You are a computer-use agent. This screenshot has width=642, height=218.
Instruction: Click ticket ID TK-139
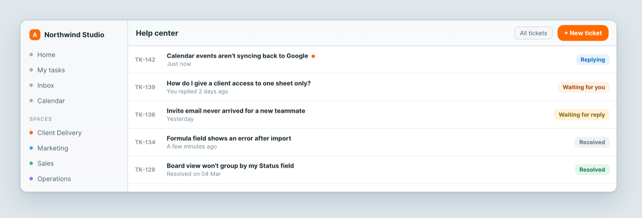(145, 87)
